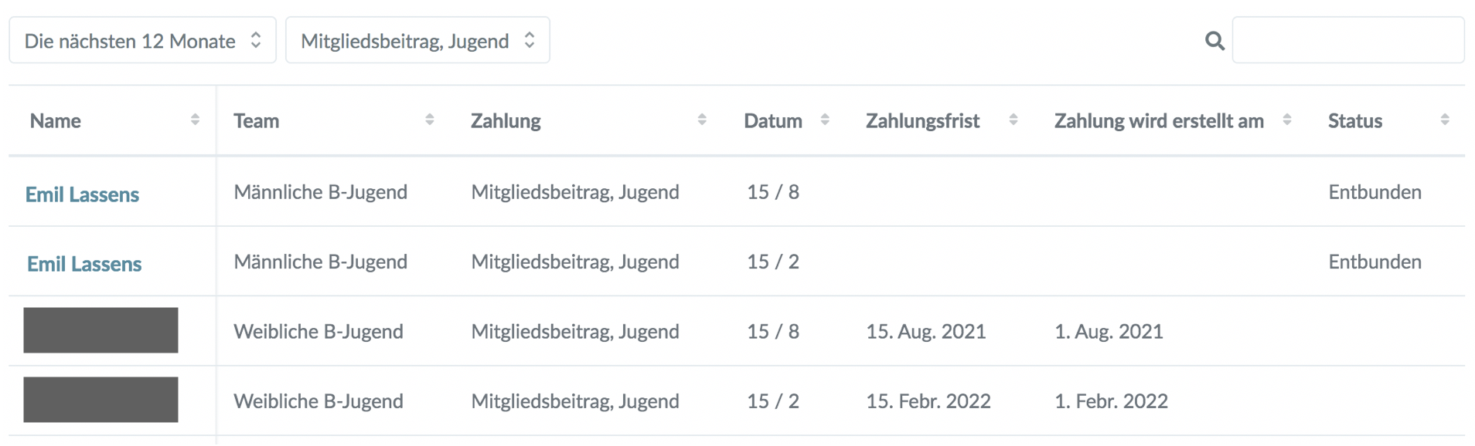Open Emil Lassens link in second row
Screen dimensions: 1475x446
[x=84, y=264]
